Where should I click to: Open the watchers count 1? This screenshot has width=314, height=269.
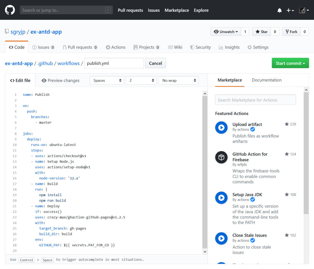(245, 32)
